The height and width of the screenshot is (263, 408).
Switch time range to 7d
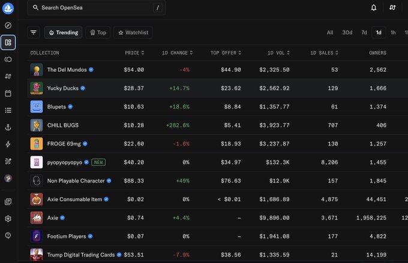364,32
